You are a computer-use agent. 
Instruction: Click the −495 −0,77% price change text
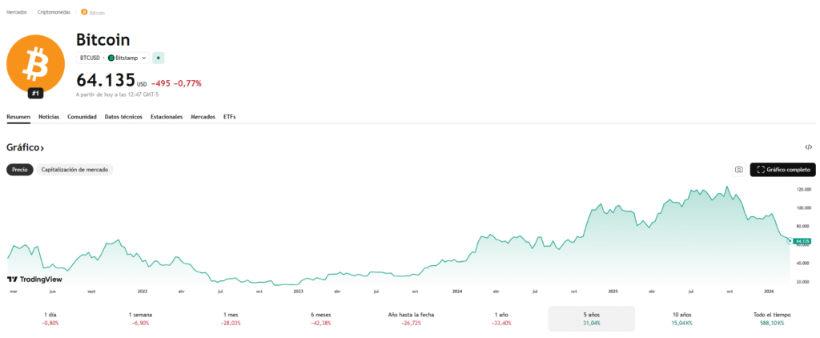[x=176, y=83]
